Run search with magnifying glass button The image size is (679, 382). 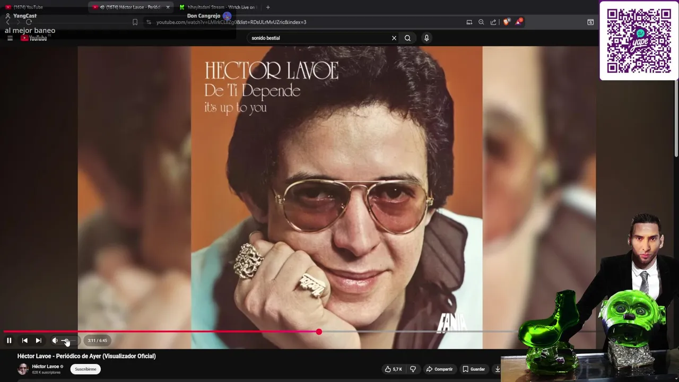[x=407, y=38]
